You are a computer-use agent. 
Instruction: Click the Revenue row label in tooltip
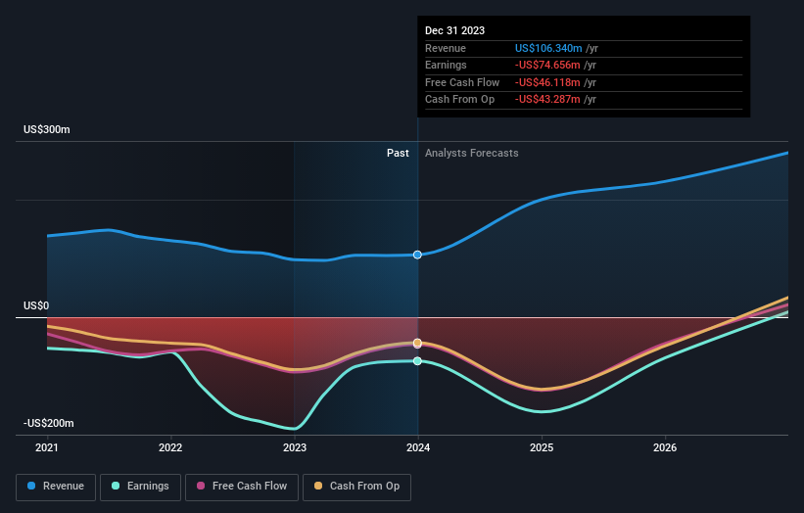pos(446,48)
